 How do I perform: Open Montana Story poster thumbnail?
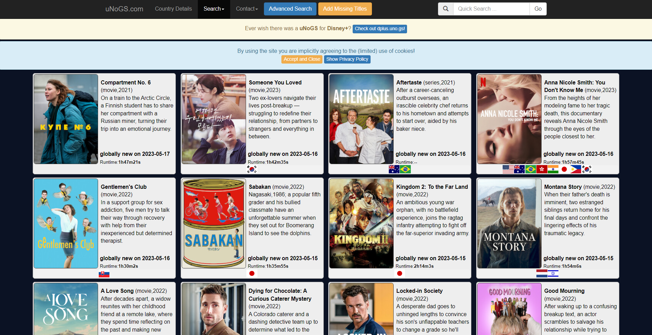tap(509, 223)
